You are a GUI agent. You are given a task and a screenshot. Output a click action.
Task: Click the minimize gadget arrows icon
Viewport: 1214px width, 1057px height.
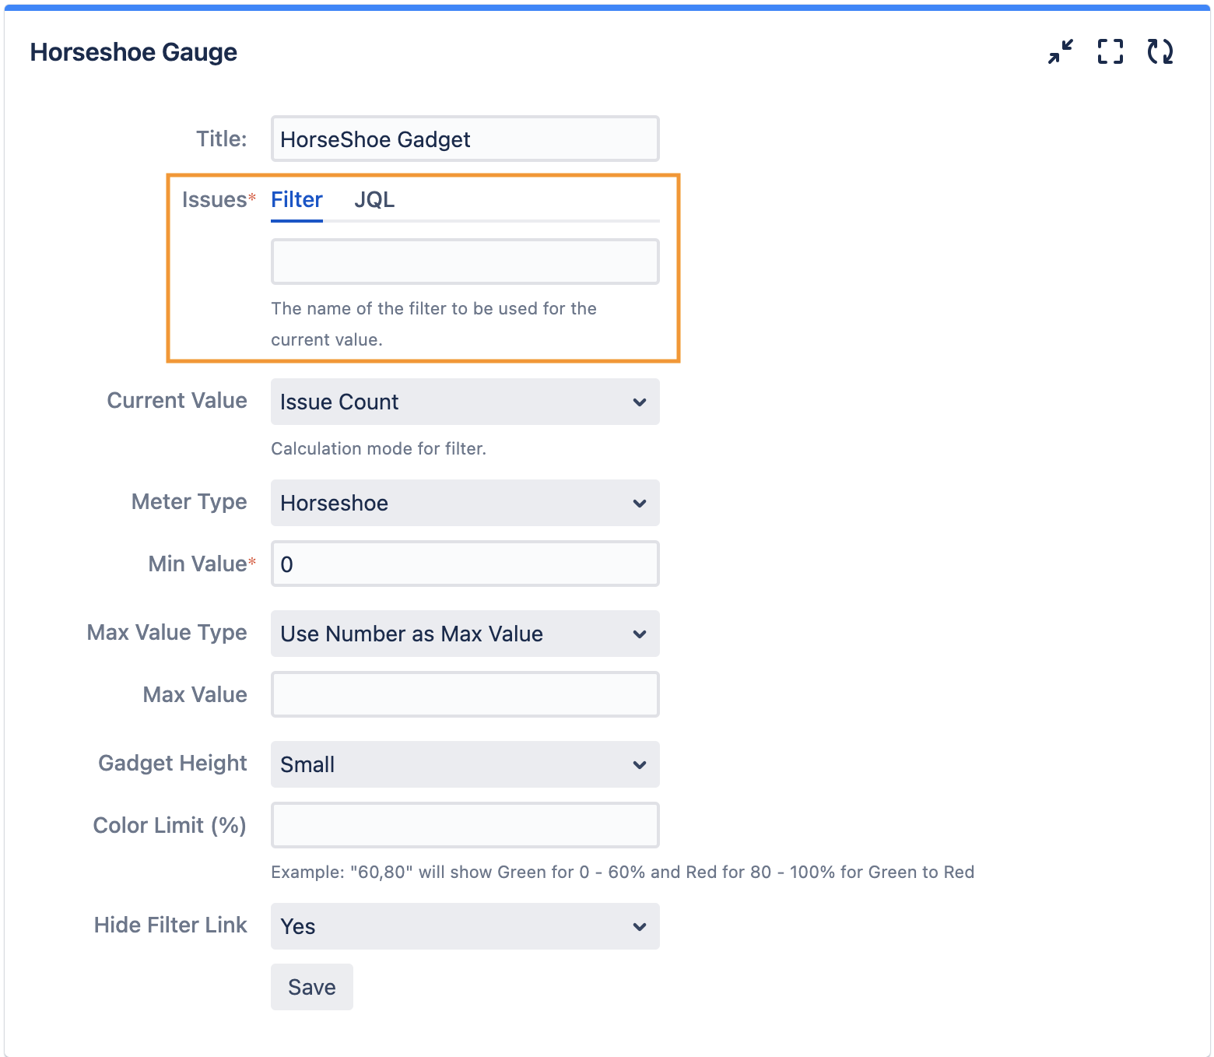coord(1060,52)
